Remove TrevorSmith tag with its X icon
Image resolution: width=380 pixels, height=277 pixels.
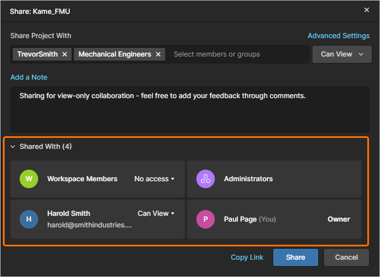(x=65, y=54)
